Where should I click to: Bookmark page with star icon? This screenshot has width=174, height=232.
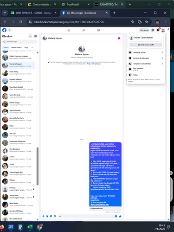coord(147,22)
